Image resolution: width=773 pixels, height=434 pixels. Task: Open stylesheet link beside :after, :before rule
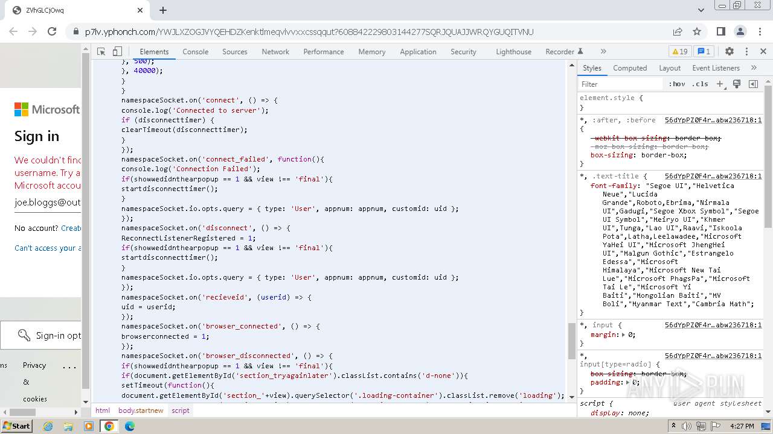click(713, 120)
